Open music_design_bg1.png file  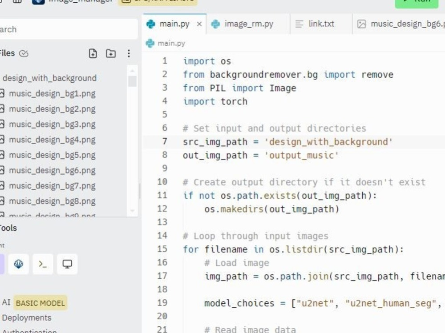pyautogui.click(x=52, y=94)
